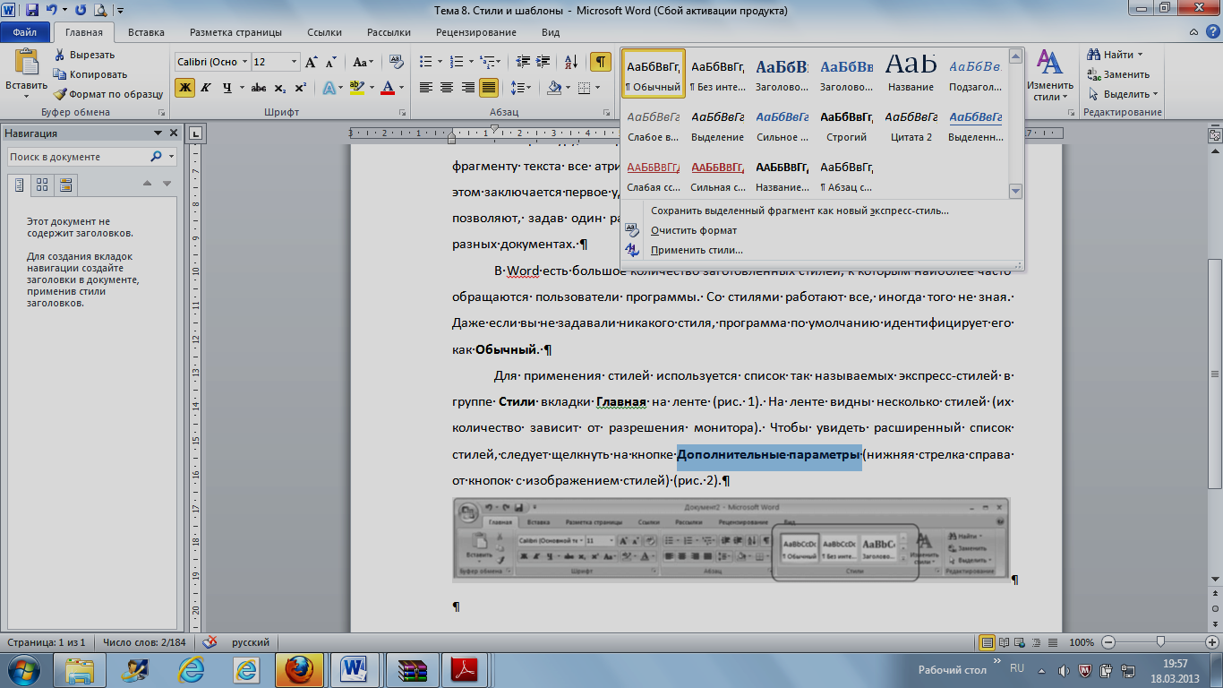
Task: Activate Format Painter (Формат по образцу)
Action: click(107, 93)
